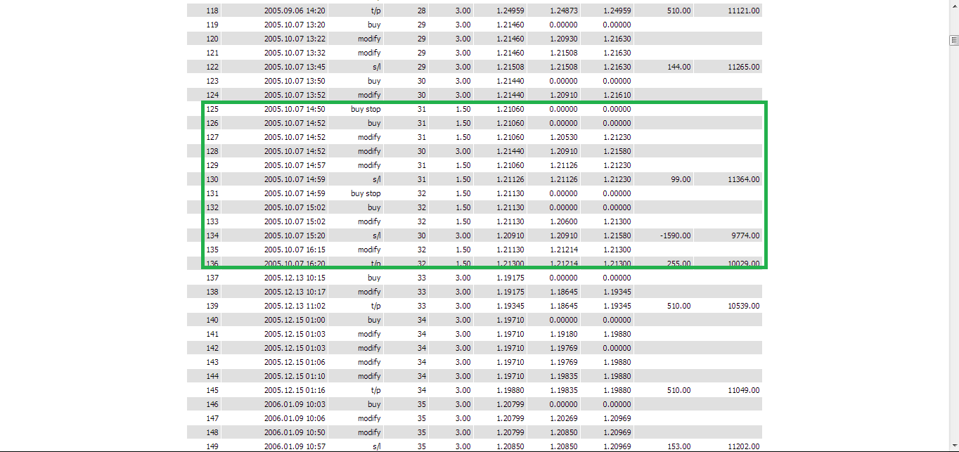Select balance value 11364.00

(x=743, y=179)
